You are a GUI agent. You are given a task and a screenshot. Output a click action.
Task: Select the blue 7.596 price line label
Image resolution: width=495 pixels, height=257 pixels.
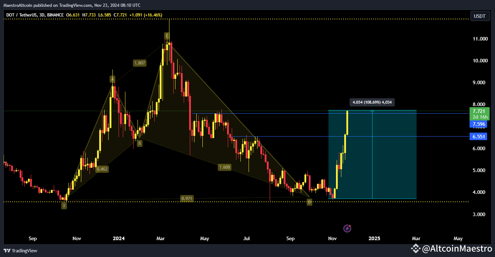point(479,124)
